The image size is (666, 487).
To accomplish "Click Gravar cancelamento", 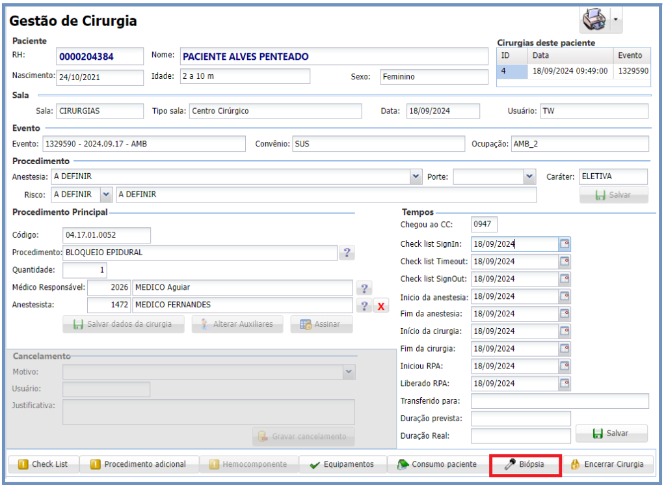I will point(304,436).
